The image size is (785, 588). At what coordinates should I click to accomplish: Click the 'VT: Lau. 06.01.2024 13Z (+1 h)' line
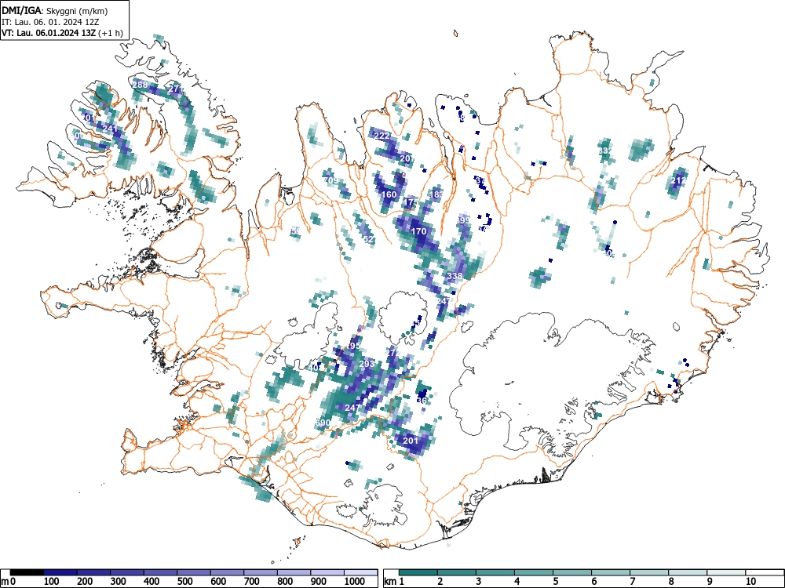tap(62, 33)
